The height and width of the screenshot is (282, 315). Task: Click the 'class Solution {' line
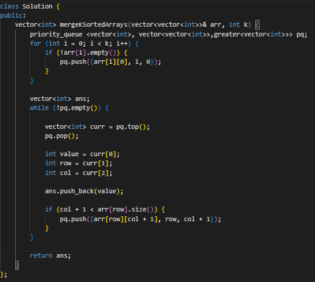30,7
